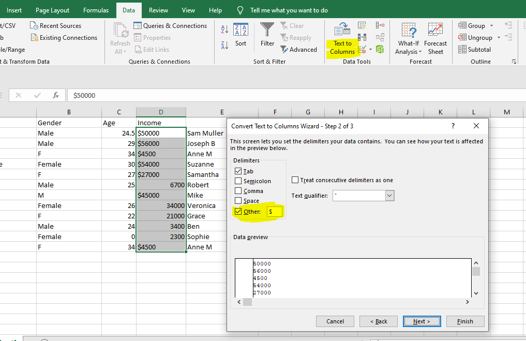Image resolution: width=526 pixels, height=341 pixels.
Task: Switch to the Review ribbon tab
Action: (x=158, y=10)
